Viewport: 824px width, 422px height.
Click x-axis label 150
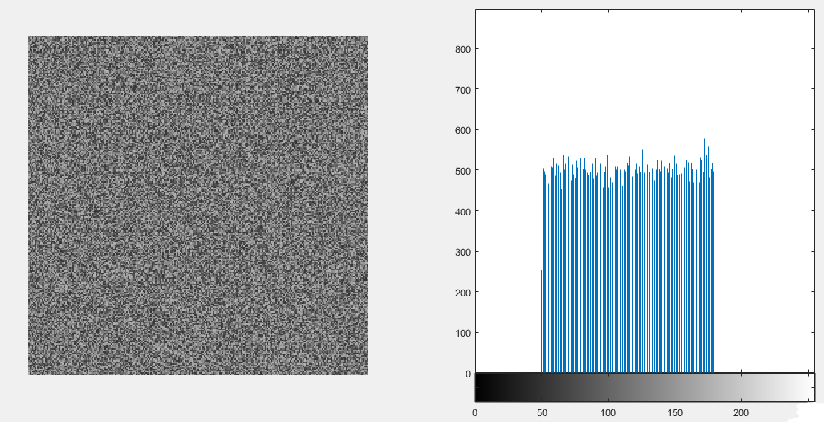point(675,413)
